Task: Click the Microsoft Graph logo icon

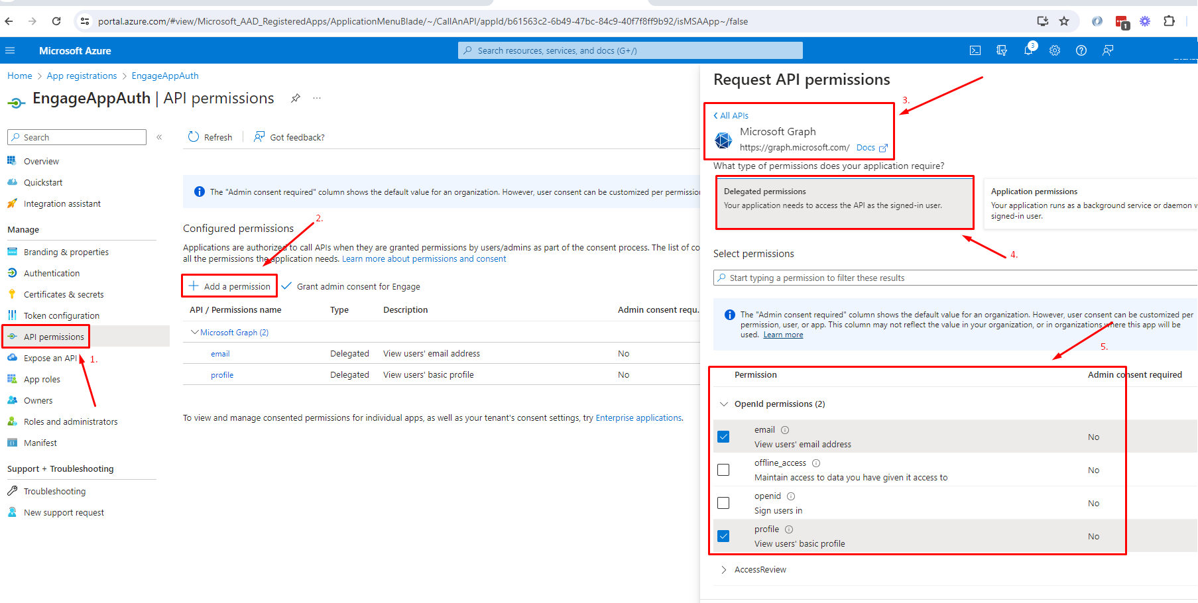Action: pyautogui.click(x=723, y=140)
